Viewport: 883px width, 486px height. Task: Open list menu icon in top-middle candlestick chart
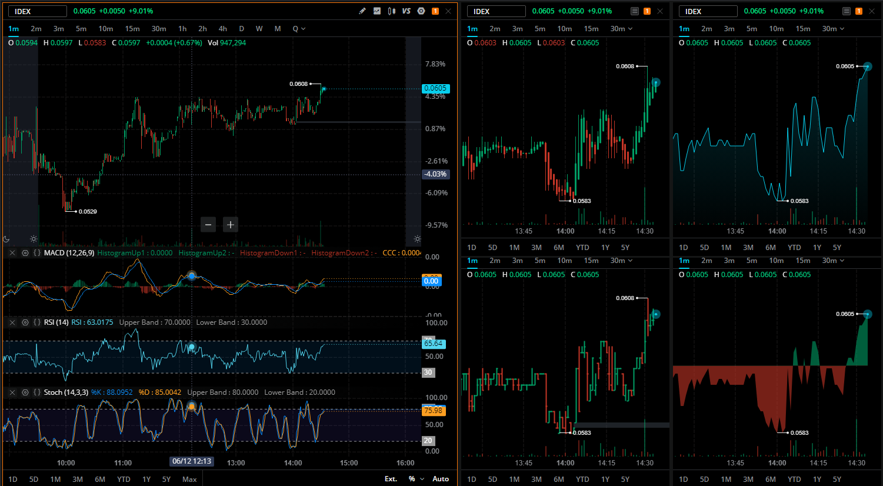[634, 11]
